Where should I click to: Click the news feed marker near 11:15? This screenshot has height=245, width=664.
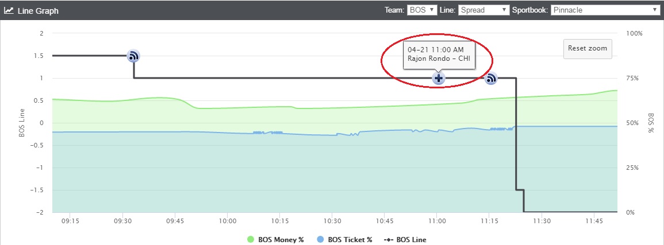[x=491, y=78]
